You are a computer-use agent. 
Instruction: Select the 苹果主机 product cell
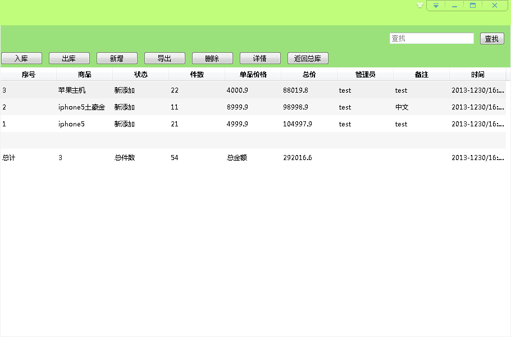tap(72, 90)
